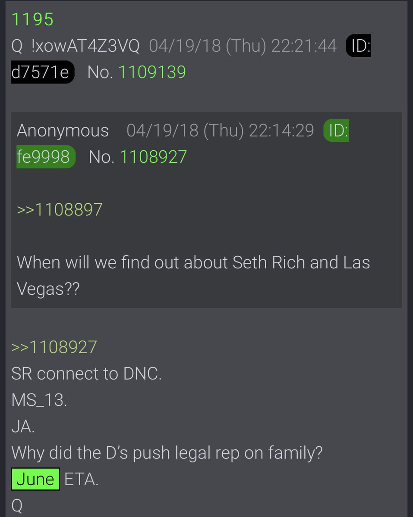Click the Anonymous poster name
This screenshot has height=517, width=413.
click(63, 131)
